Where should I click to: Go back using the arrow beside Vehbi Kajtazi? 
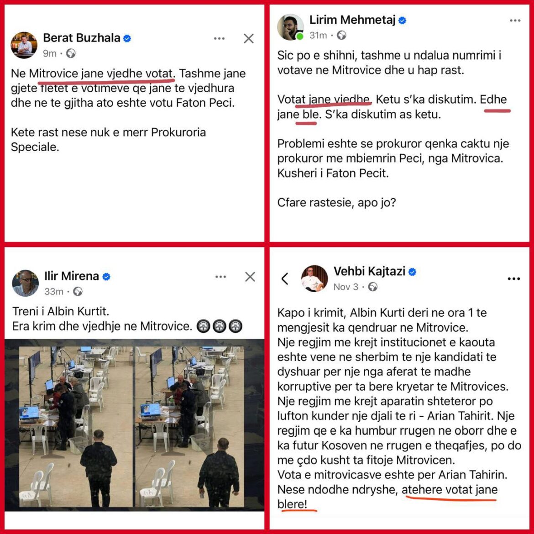(x=285, y=278)
